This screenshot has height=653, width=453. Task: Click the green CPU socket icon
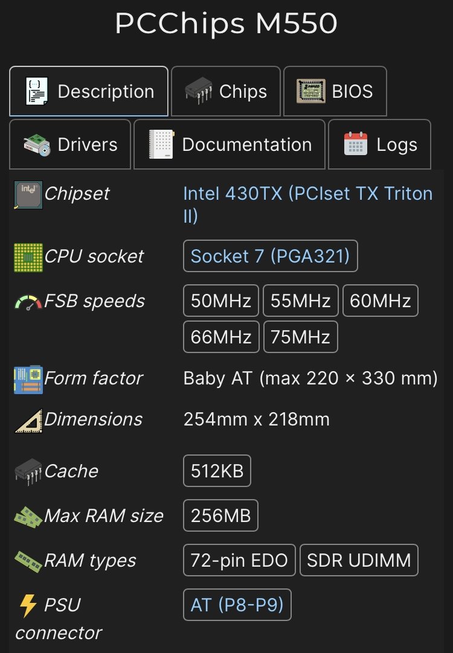(x=28, y=256)
